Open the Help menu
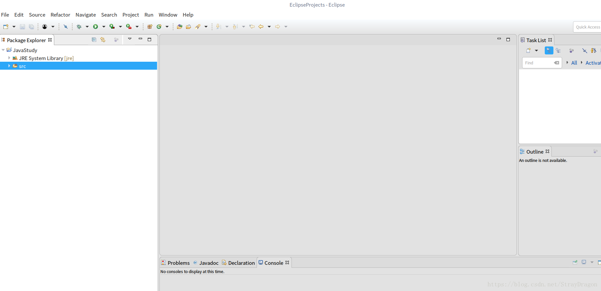601x291 pixels. click(188, 15)
